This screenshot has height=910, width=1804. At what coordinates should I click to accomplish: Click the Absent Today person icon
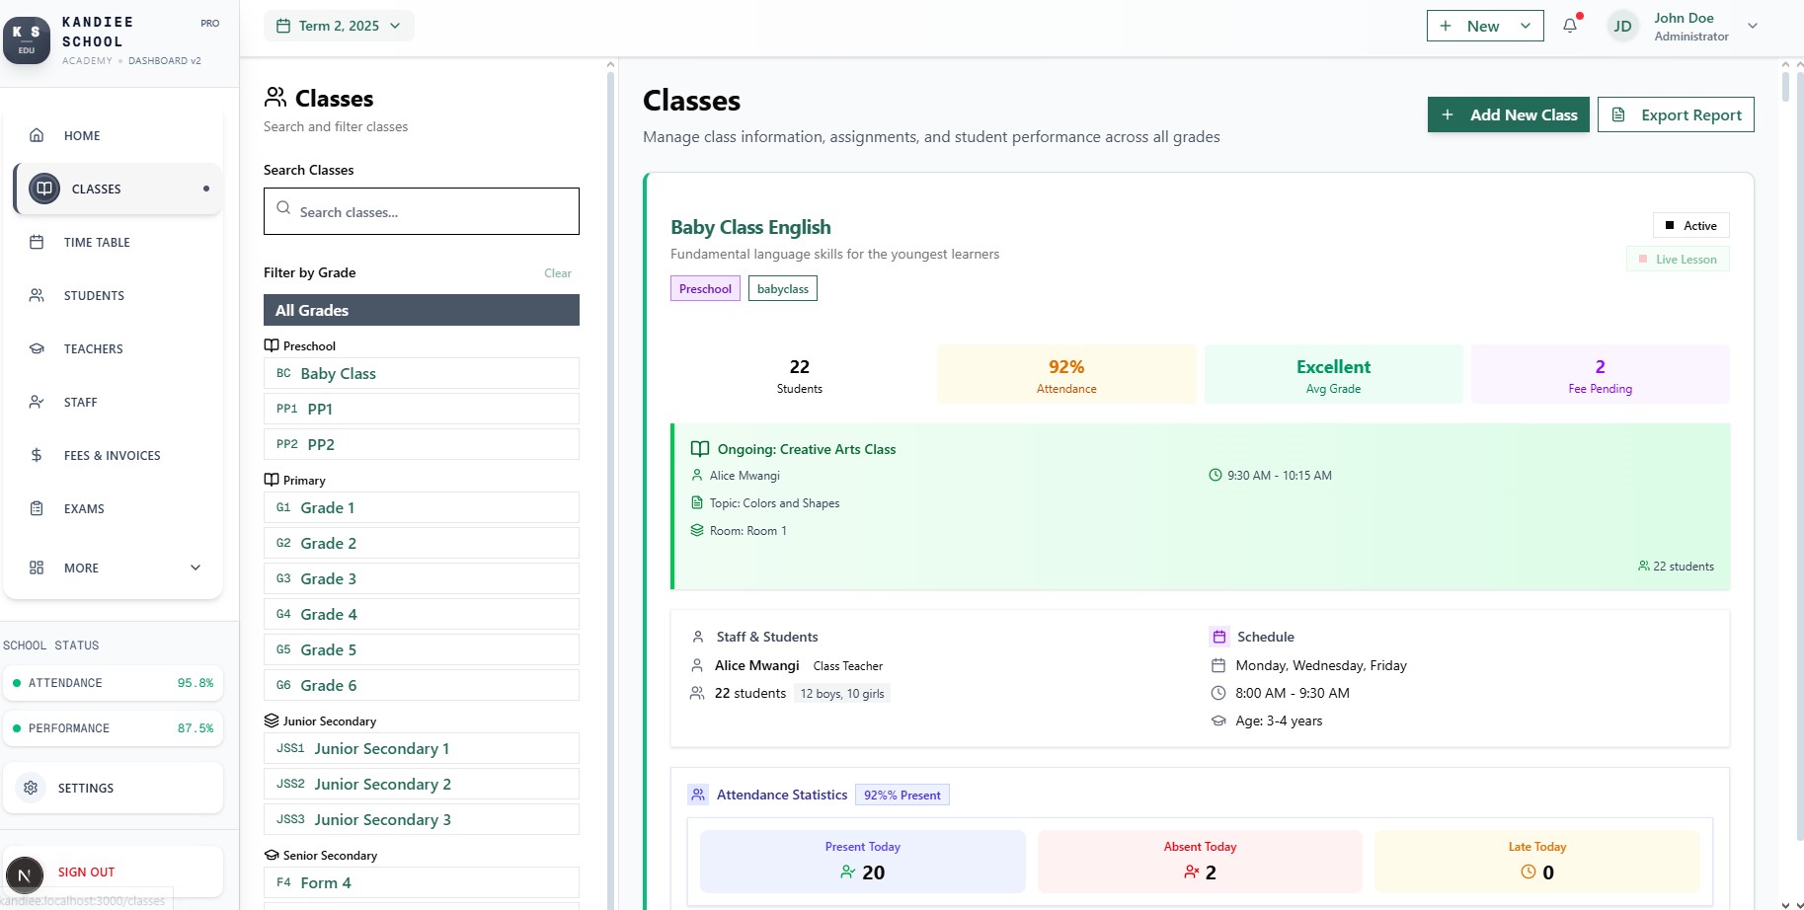[x=1192, y=872]
